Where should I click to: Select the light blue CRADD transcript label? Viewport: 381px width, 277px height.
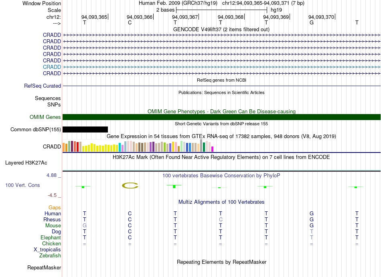click(52, 67)
